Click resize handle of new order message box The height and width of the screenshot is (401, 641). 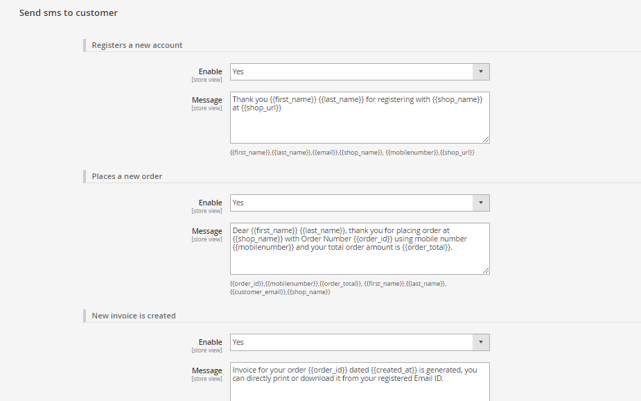click(486, 271)
